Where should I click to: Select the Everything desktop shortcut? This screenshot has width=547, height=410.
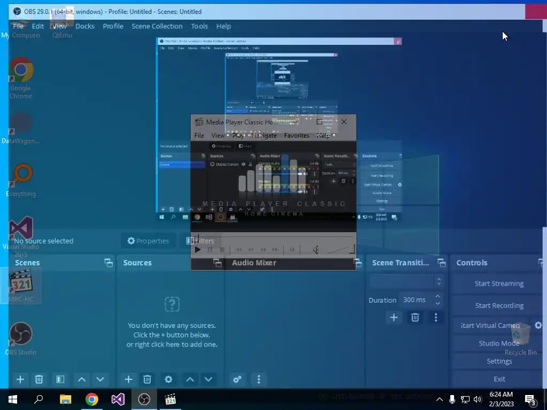[x=21, y=180]
